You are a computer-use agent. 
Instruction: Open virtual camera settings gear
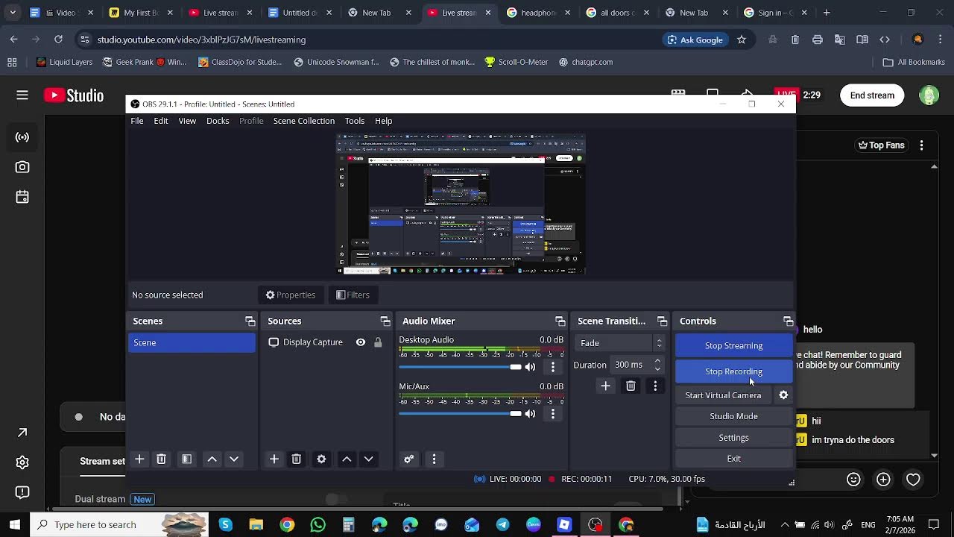(x=783, y=395)
